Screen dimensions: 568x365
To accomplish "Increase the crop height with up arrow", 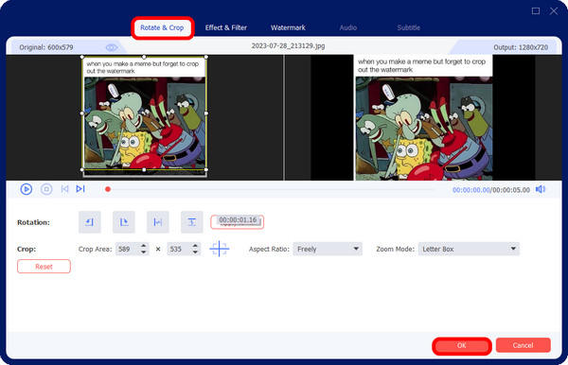I will 196,246.
